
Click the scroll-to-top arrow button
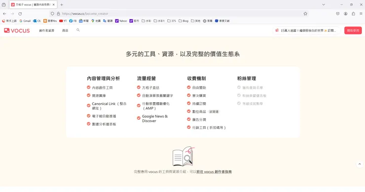click(360, 164)
